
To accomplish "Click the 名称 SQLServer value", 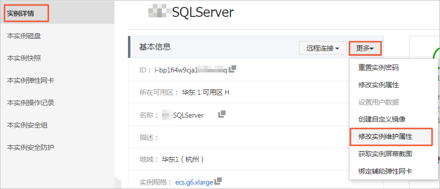I will [183, 115].
